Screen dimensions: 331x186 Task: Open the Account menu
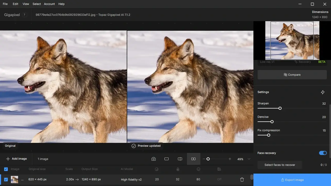point(49,4)
